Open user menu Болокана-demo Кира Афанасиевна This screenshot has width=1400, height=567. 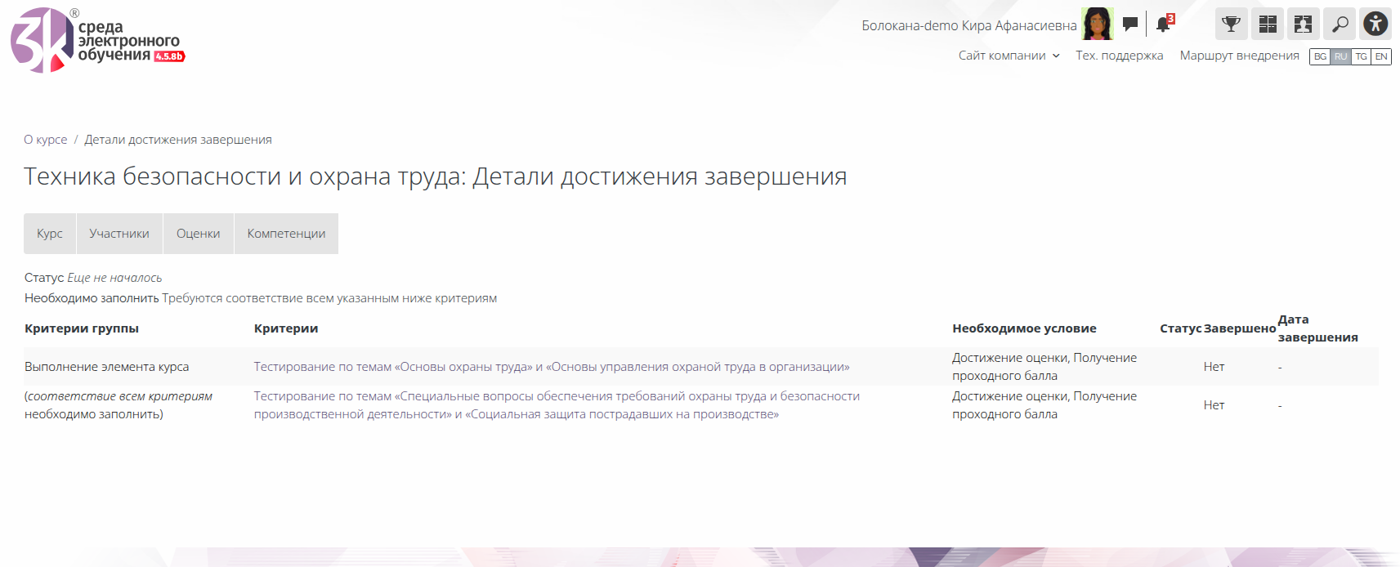[x=968, y=25]
